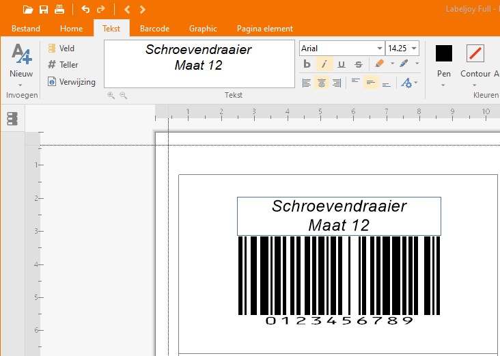
Task: Align text to the bottom
Action: tap(386, 84)
